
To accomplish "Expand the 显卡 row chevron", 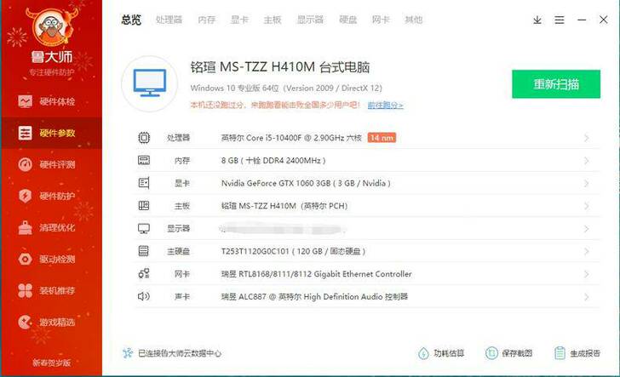I will click(x=587, y=183).
